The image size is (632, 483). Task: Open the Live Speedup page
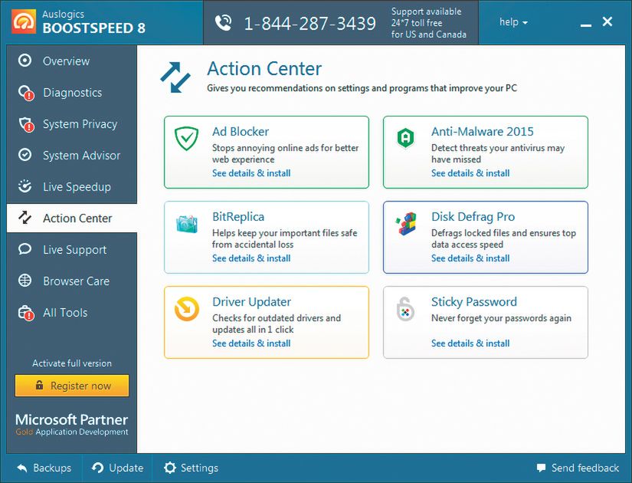72,186
